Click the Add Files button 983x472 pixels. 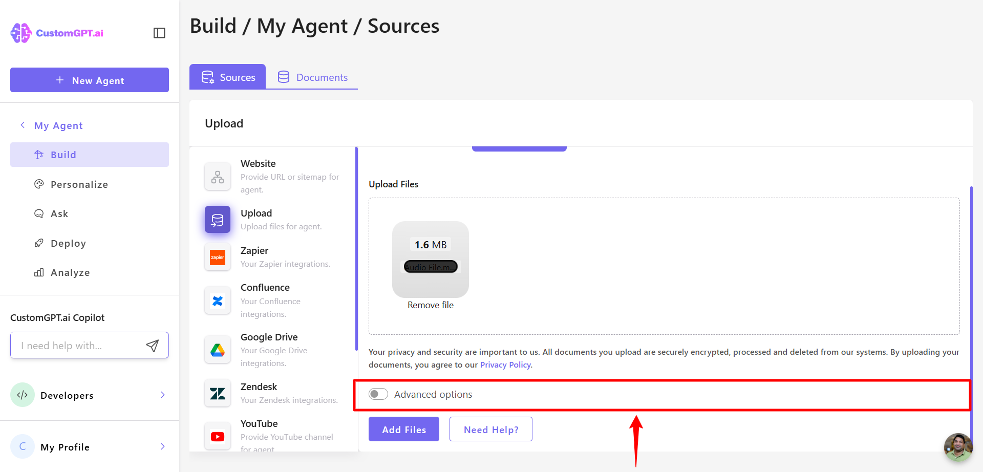(404, 429)
